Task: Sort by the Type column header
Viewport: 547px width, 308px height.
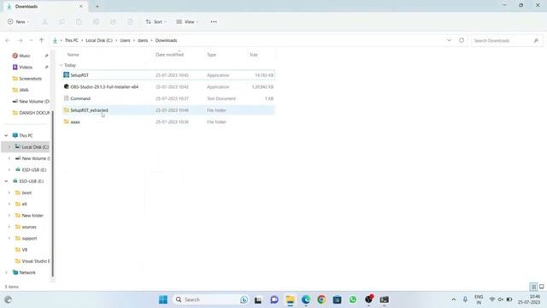Action: 211,55
